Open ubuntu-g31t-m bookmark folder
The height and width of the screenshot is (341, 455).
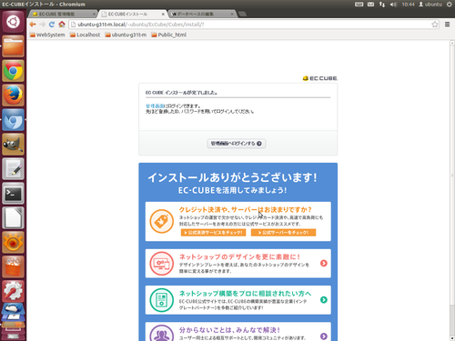click(126, 35)
